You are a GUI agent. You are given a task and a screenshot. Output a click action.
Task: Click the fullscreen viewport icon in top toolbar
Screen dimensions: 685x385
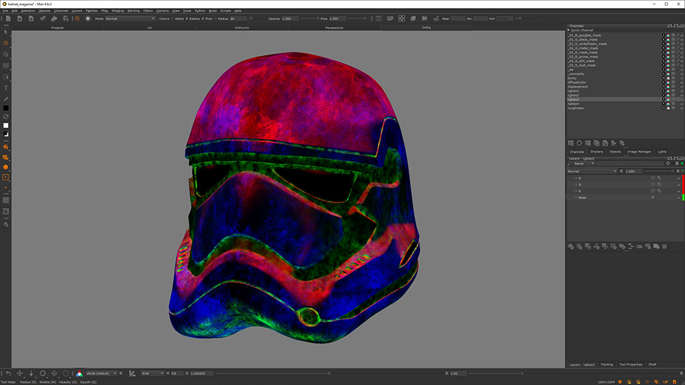[401, 18]
